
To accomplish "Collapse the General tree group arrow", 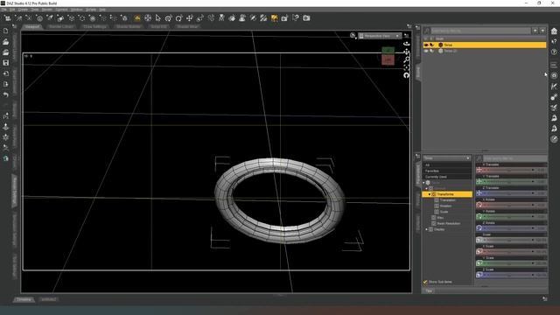I will tap(427, 188).
